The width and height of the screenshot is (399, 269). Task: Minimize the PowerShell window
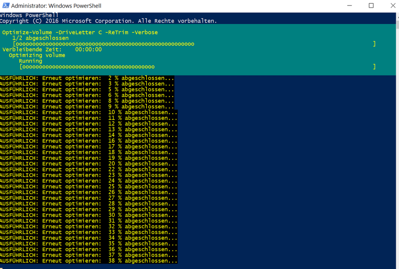tap(349, 6)
